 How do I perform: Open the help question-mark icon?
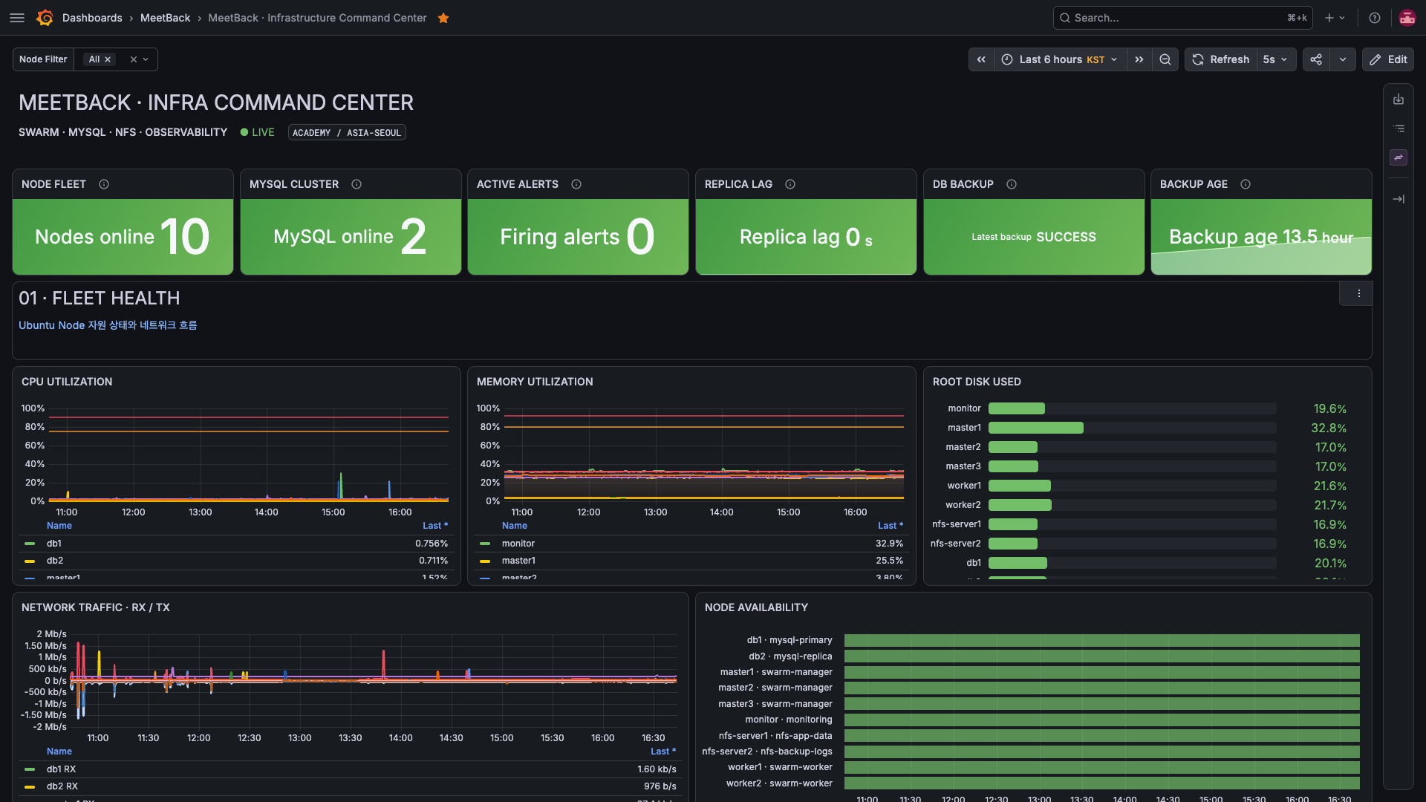pos(1375,18)
